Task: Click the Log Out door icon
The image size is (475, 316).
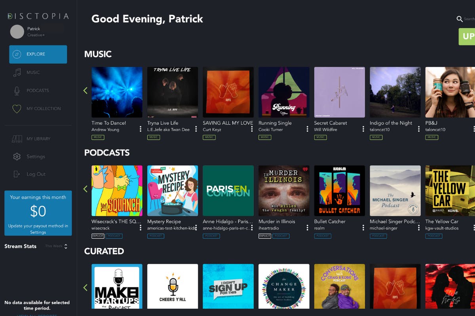Action: pos(17,174)
